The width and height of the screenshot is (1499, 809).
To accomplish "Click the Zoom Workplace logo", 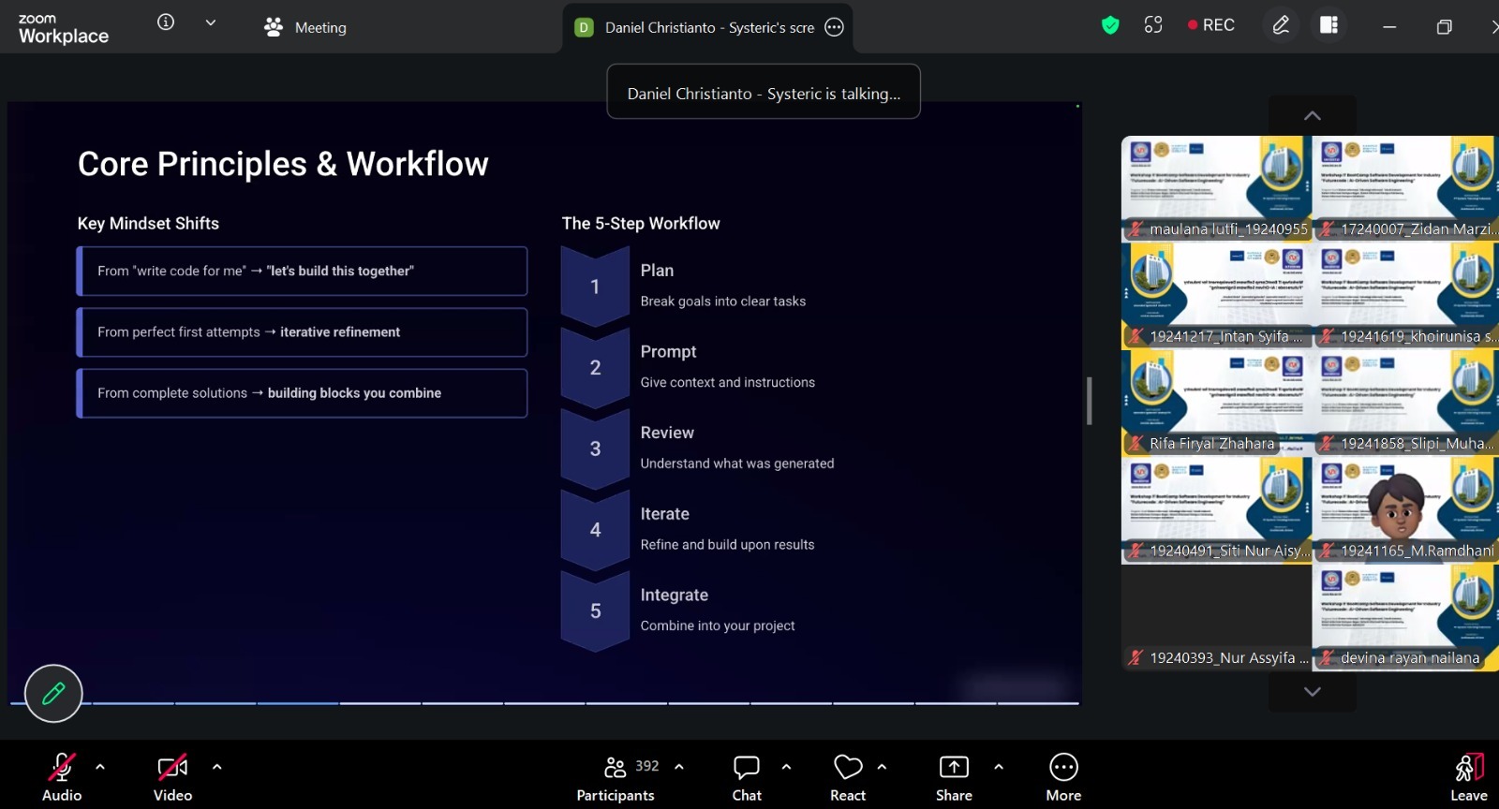I will 63,29.
